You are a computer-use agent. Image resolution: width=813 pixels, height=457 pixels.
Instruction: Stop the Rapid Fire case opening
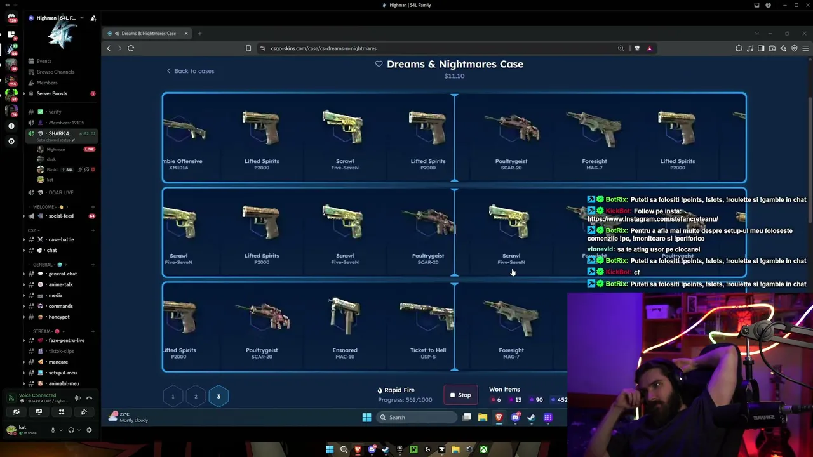point(460,395)
